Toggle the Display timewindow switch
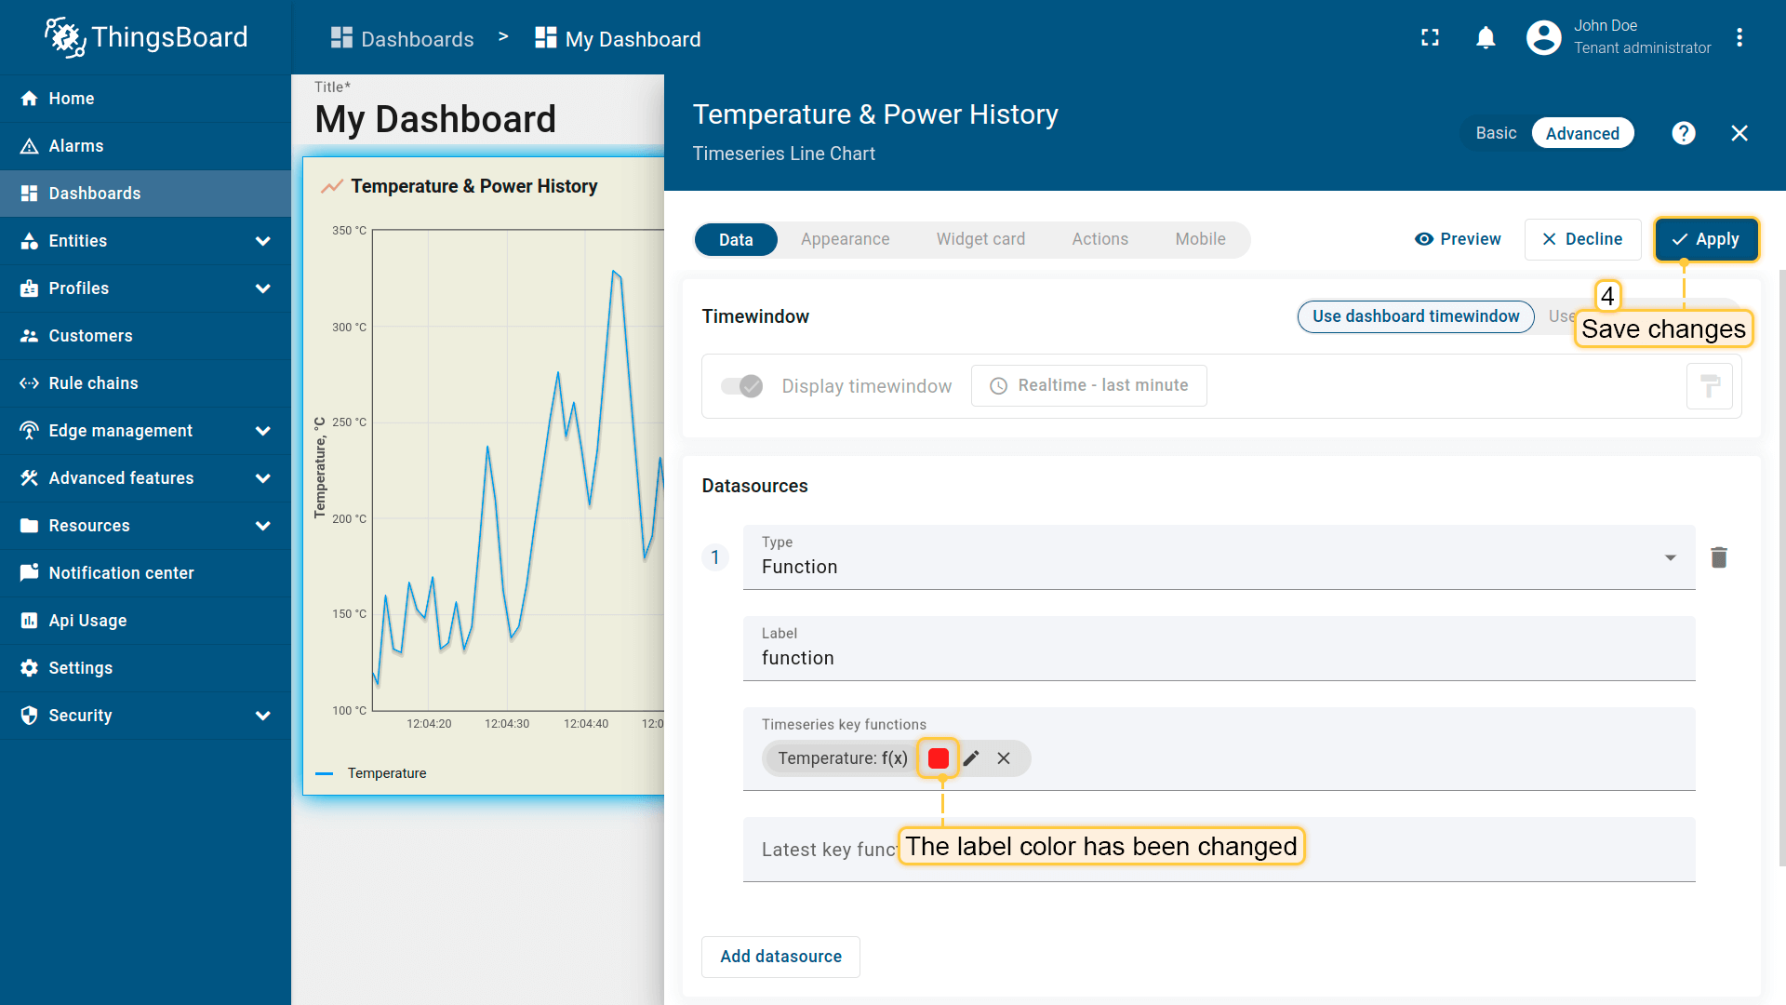 pos(742,386)
